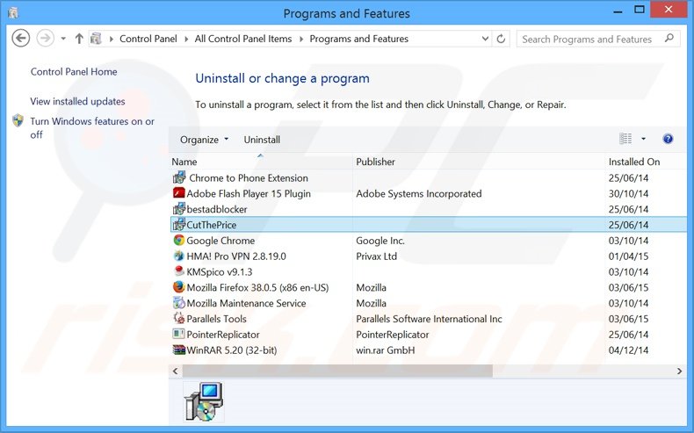Click the 01/04/15 installed date
The height and width of the screenshot is (433, 694).
(628, 256)
